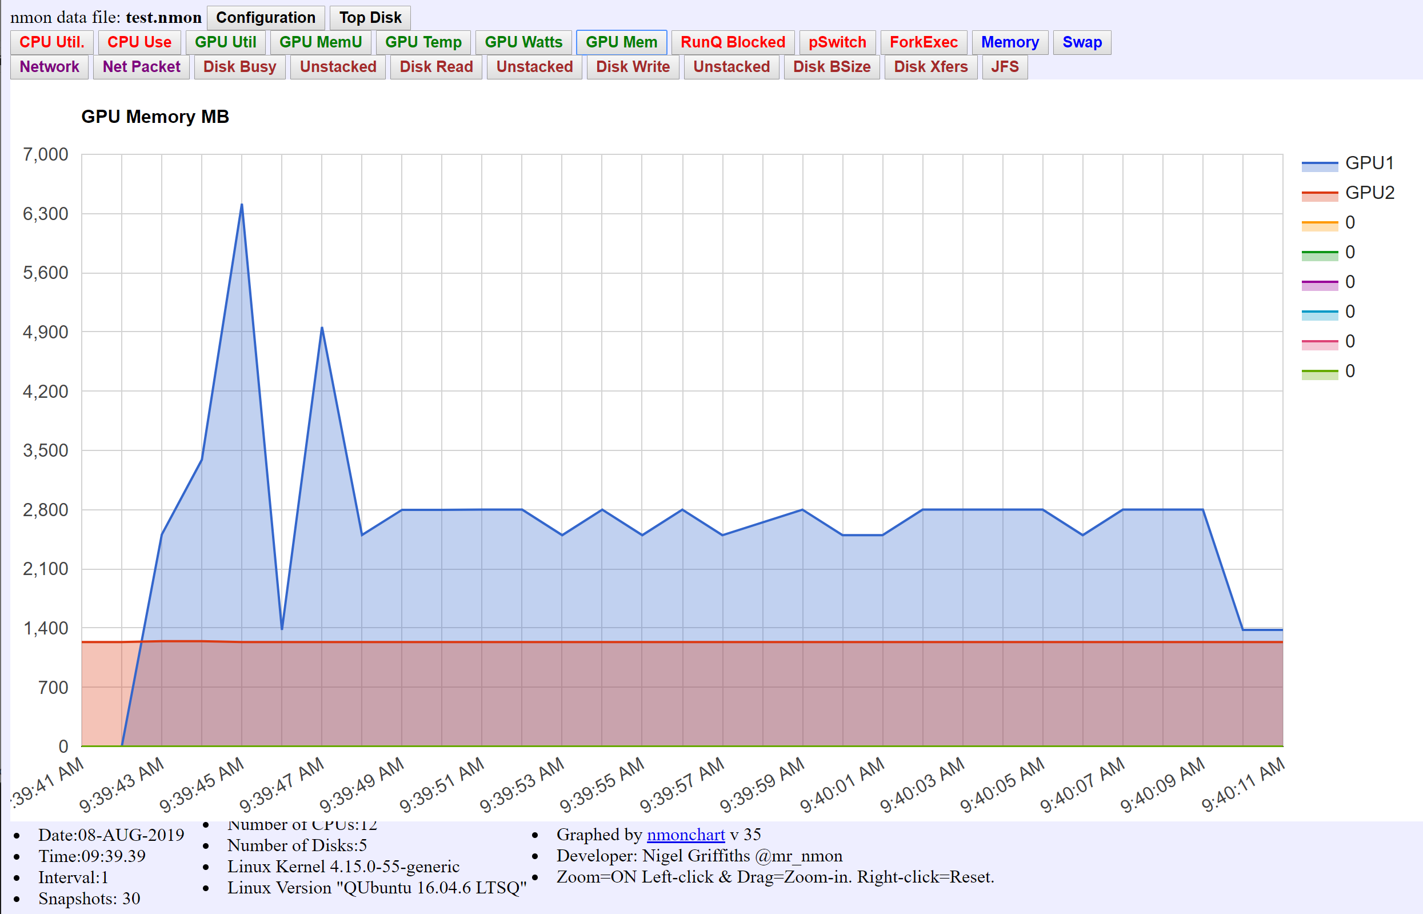Click Unstacked button right of Disk Busy

coord(338,66)
